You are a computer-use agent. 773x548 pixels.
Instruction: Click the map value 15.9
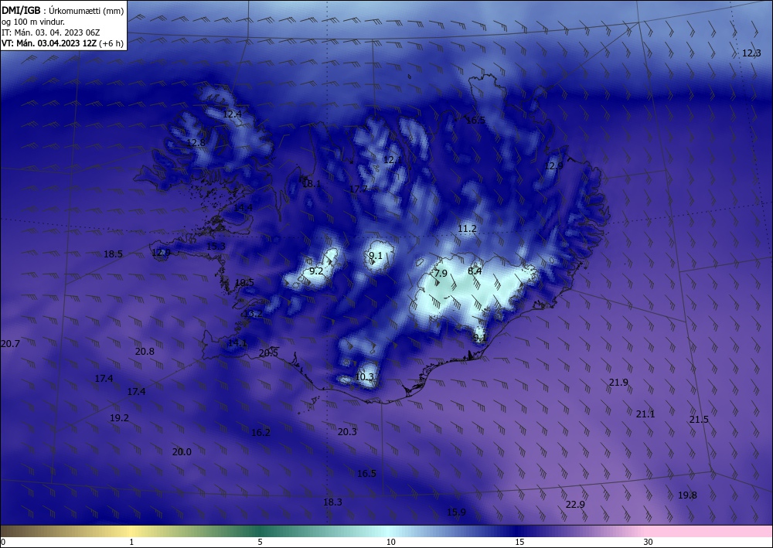point(456,512)
